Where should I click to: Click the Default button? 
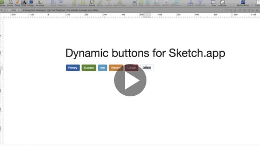147,68
